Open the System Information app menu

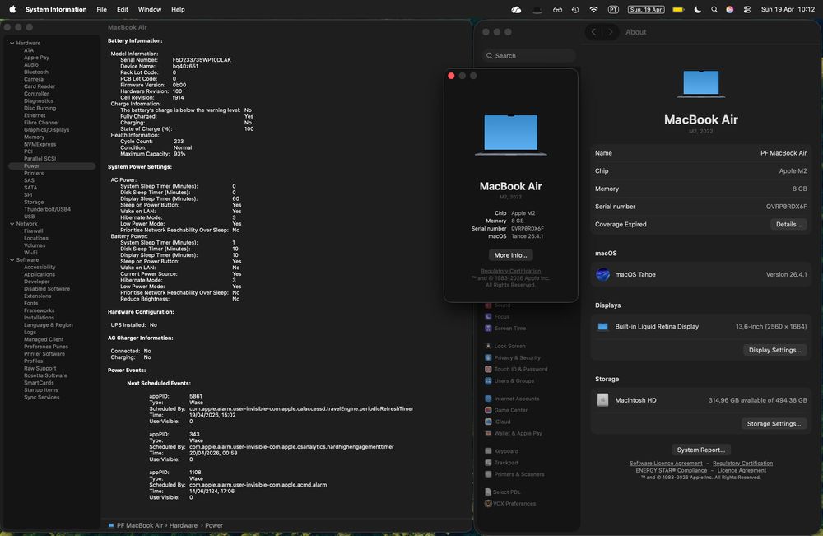tap(56, 9)
